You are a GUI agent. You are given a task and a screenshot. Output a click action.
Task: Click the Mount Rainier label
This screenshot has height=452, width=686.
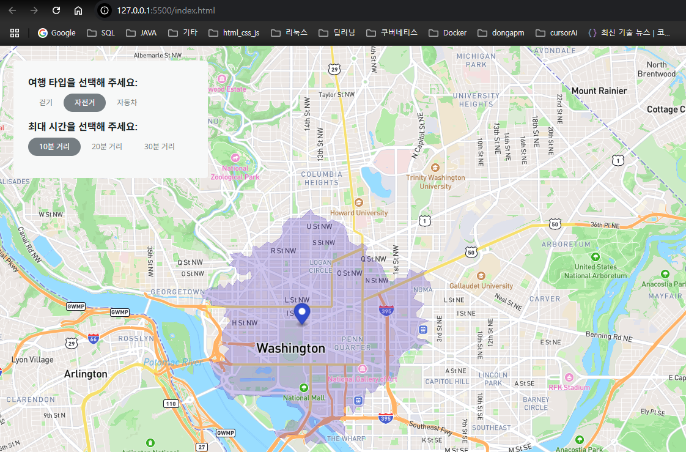point(599,91)
